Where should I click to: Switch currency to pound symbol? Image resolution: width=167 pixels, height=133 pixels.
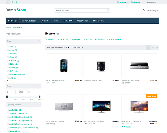tap(16, 2)
